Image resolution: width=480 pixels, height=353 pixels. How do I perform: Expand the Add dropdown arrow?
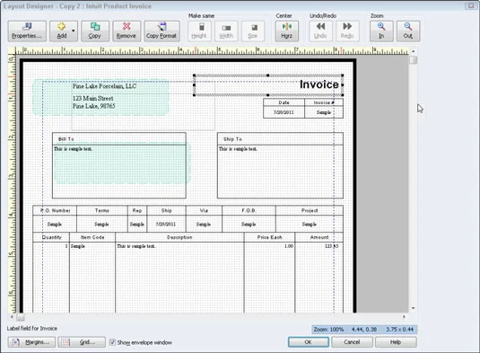click(x=74, y=31)
